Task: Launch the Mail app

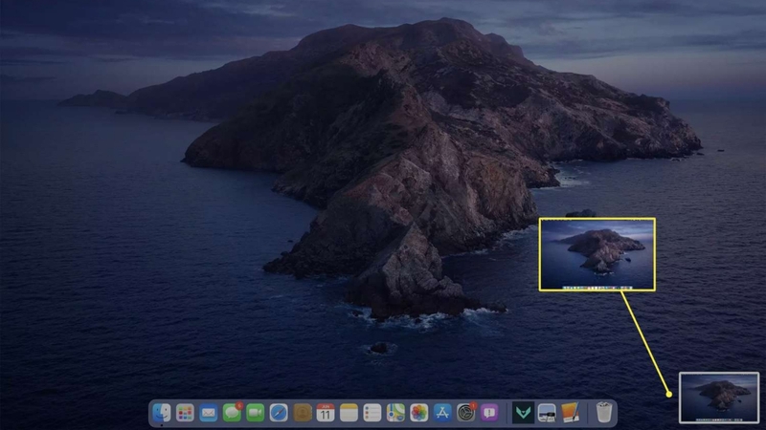Action: tap(209, 413)
